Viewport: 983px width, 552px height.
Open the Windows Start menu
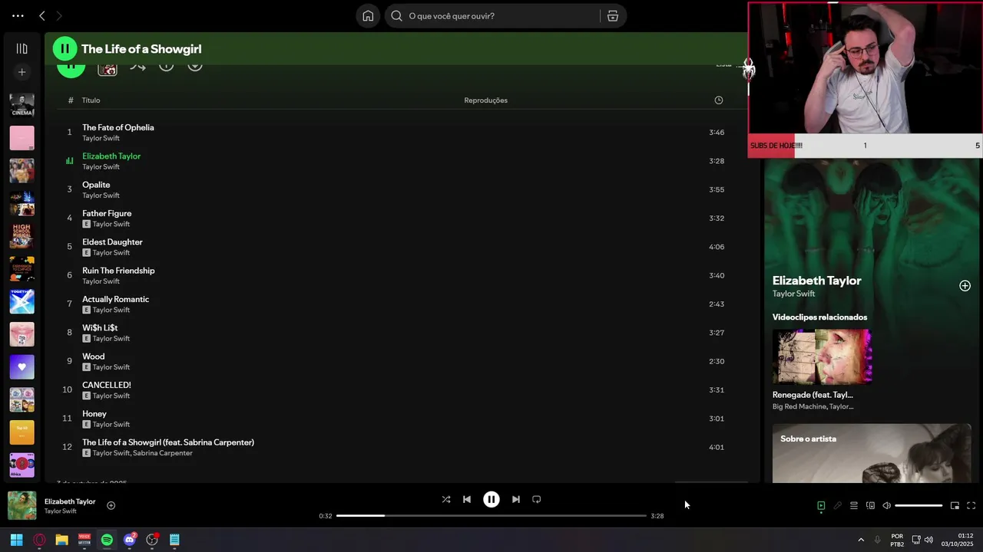16,540
